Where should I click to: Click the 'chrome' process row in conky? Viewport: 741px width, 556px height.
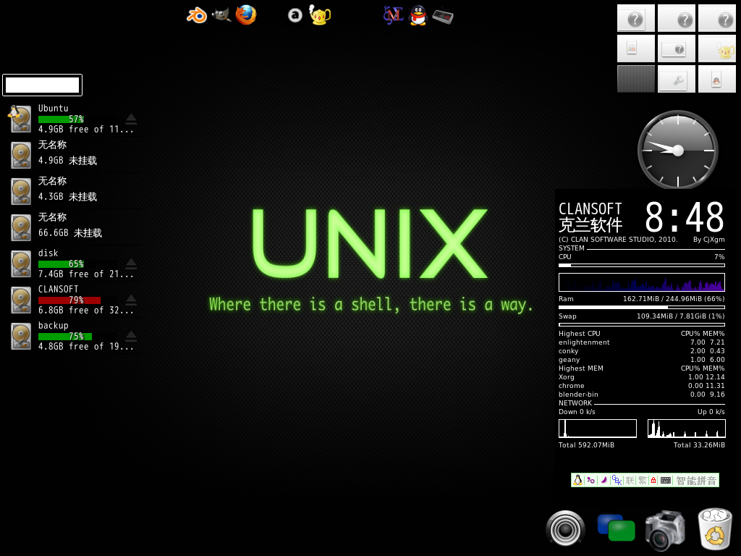641,386
